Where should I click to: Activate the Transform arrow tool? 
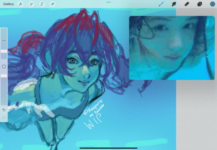pos(53,4)
